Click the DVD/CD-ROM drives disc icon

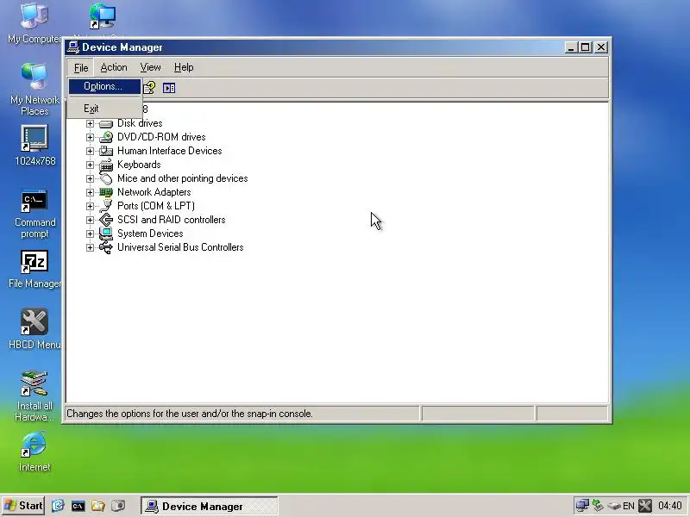pos(105,137)
